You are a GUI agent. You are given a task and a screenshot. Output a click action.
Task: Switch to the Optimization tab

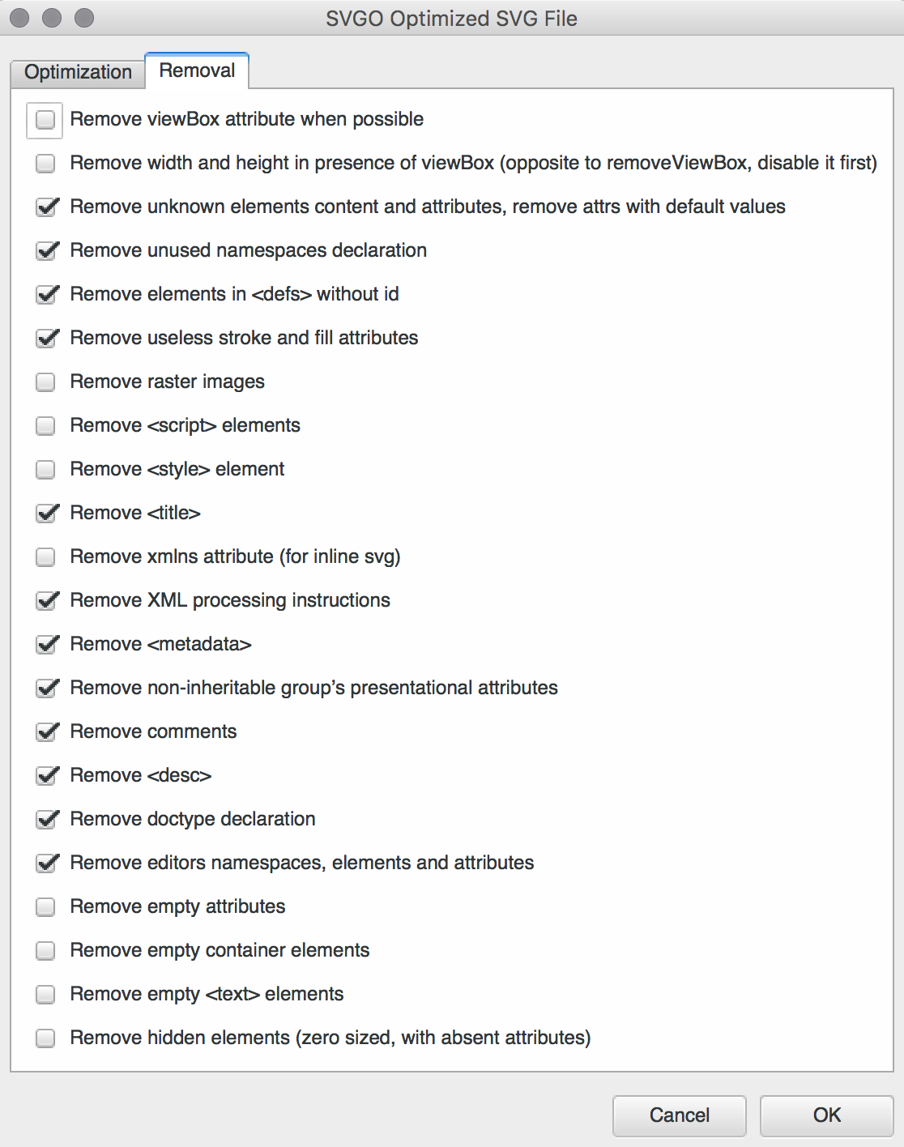(78, 72)
